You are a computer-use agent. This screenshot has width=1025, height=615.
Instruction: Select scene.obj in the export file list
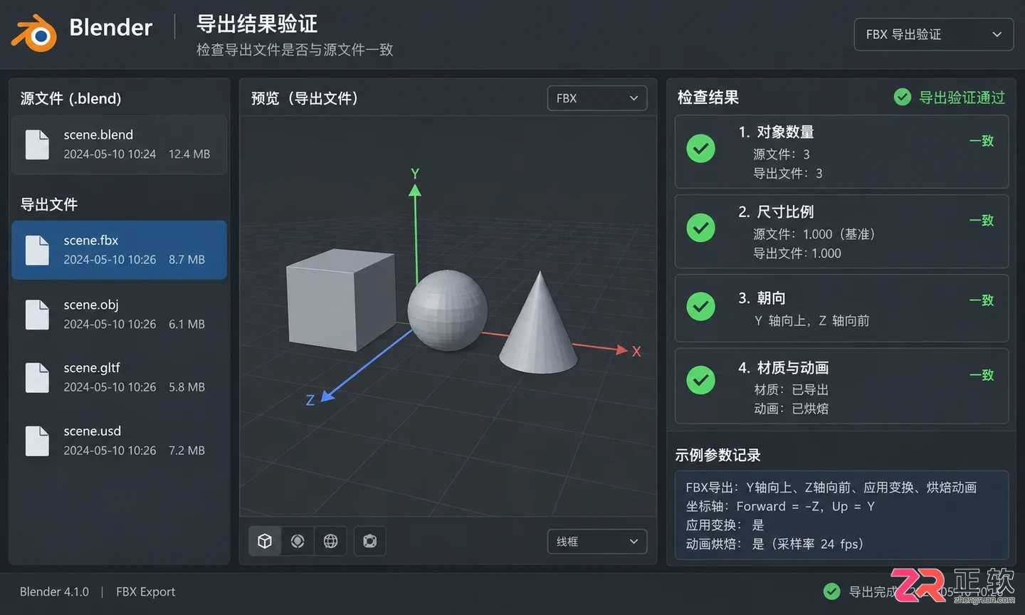coord(119,314)
